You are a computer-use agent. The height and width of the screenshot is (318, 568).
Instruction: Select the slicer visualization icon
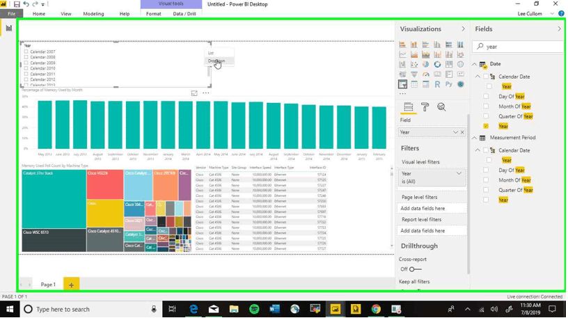(x=402, y=84)
